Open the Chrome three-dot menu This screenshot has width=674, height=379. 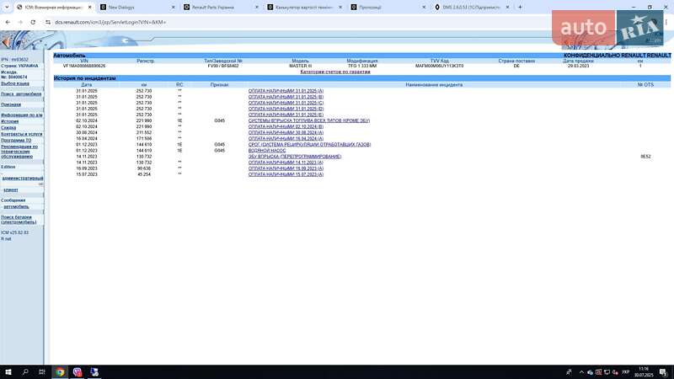pos(666,22)
